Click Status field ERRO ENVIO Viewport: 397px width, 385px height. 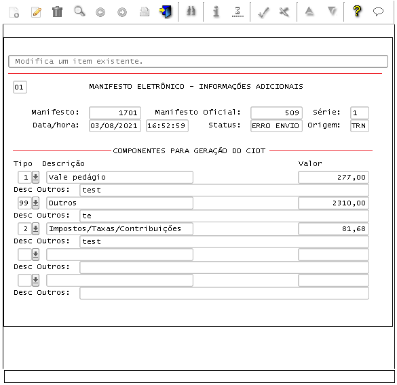pos(276,125)
